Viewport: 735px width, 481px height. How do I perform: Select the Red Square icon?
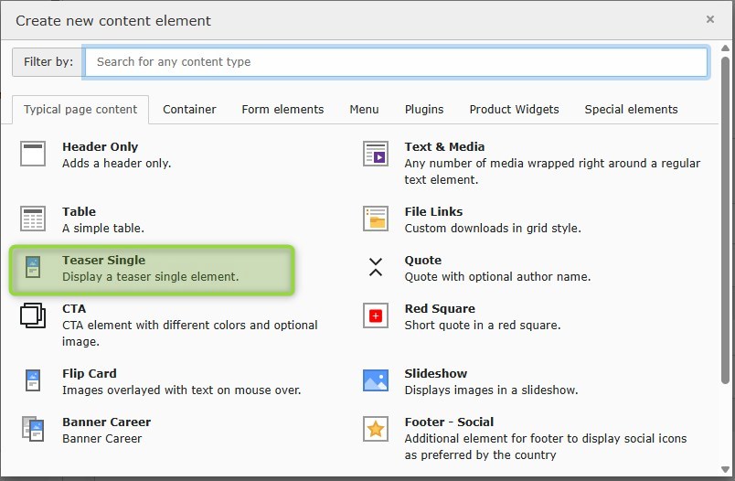[376, 316]
